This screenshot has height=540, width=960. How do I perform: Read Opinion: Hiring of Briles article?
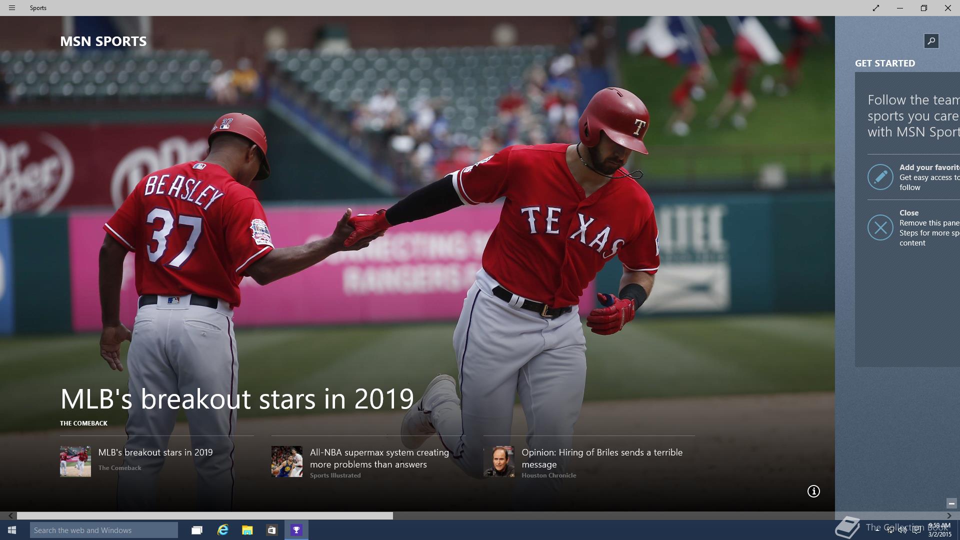pyautogui.click(x=602, y=458)
